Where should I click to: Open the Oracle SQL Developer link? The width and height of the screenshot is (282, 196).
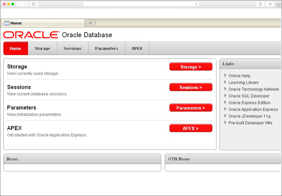click(x=249, y=96)
